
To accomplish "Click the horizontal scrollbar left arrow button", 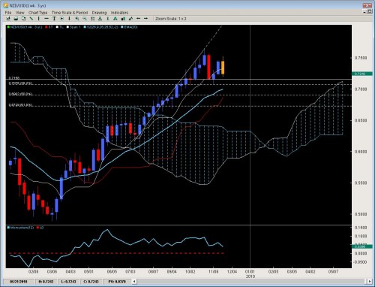I will (134, 281).
